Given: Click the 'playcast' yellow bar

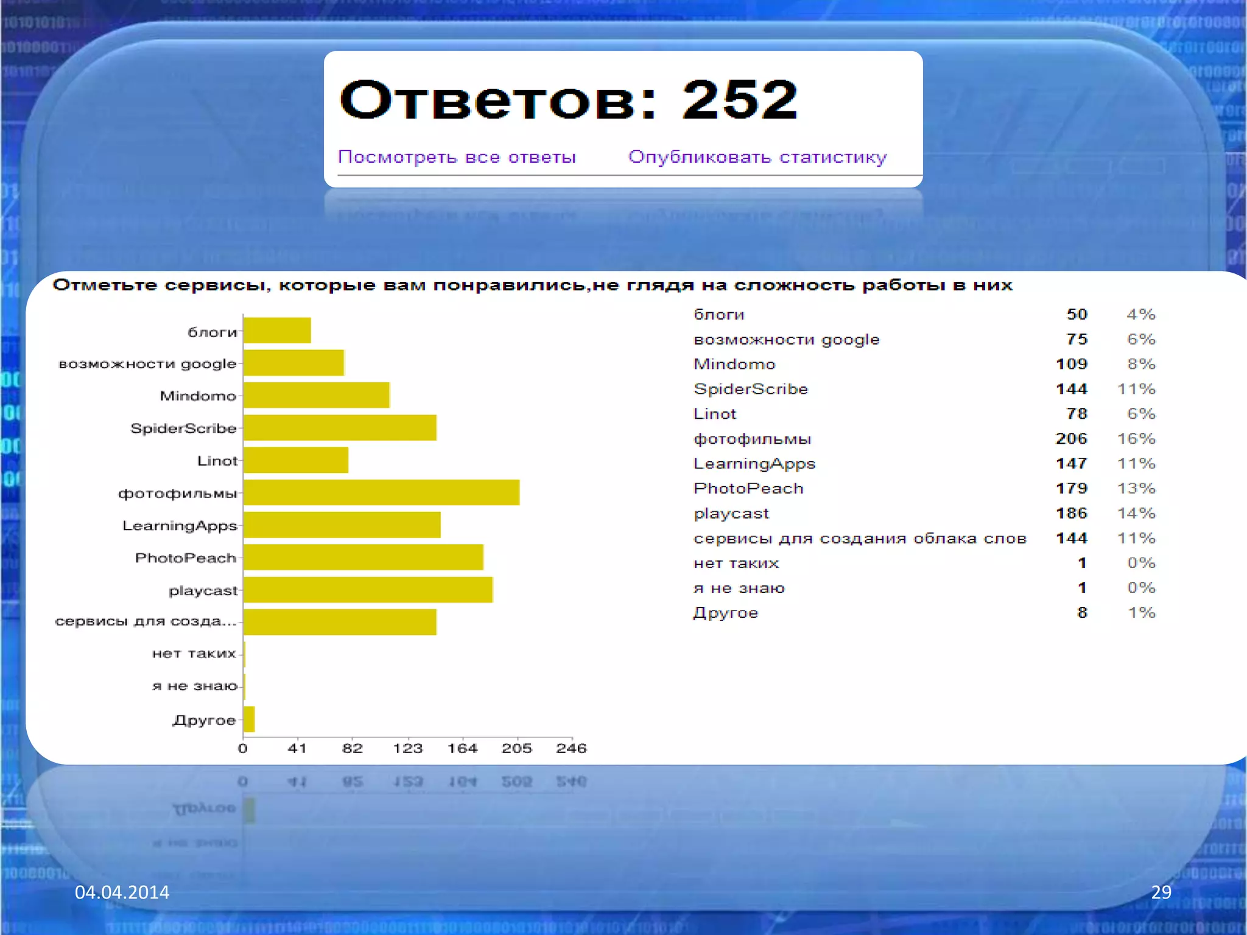Looking at the screenshot, I should (x=368, y=590).
